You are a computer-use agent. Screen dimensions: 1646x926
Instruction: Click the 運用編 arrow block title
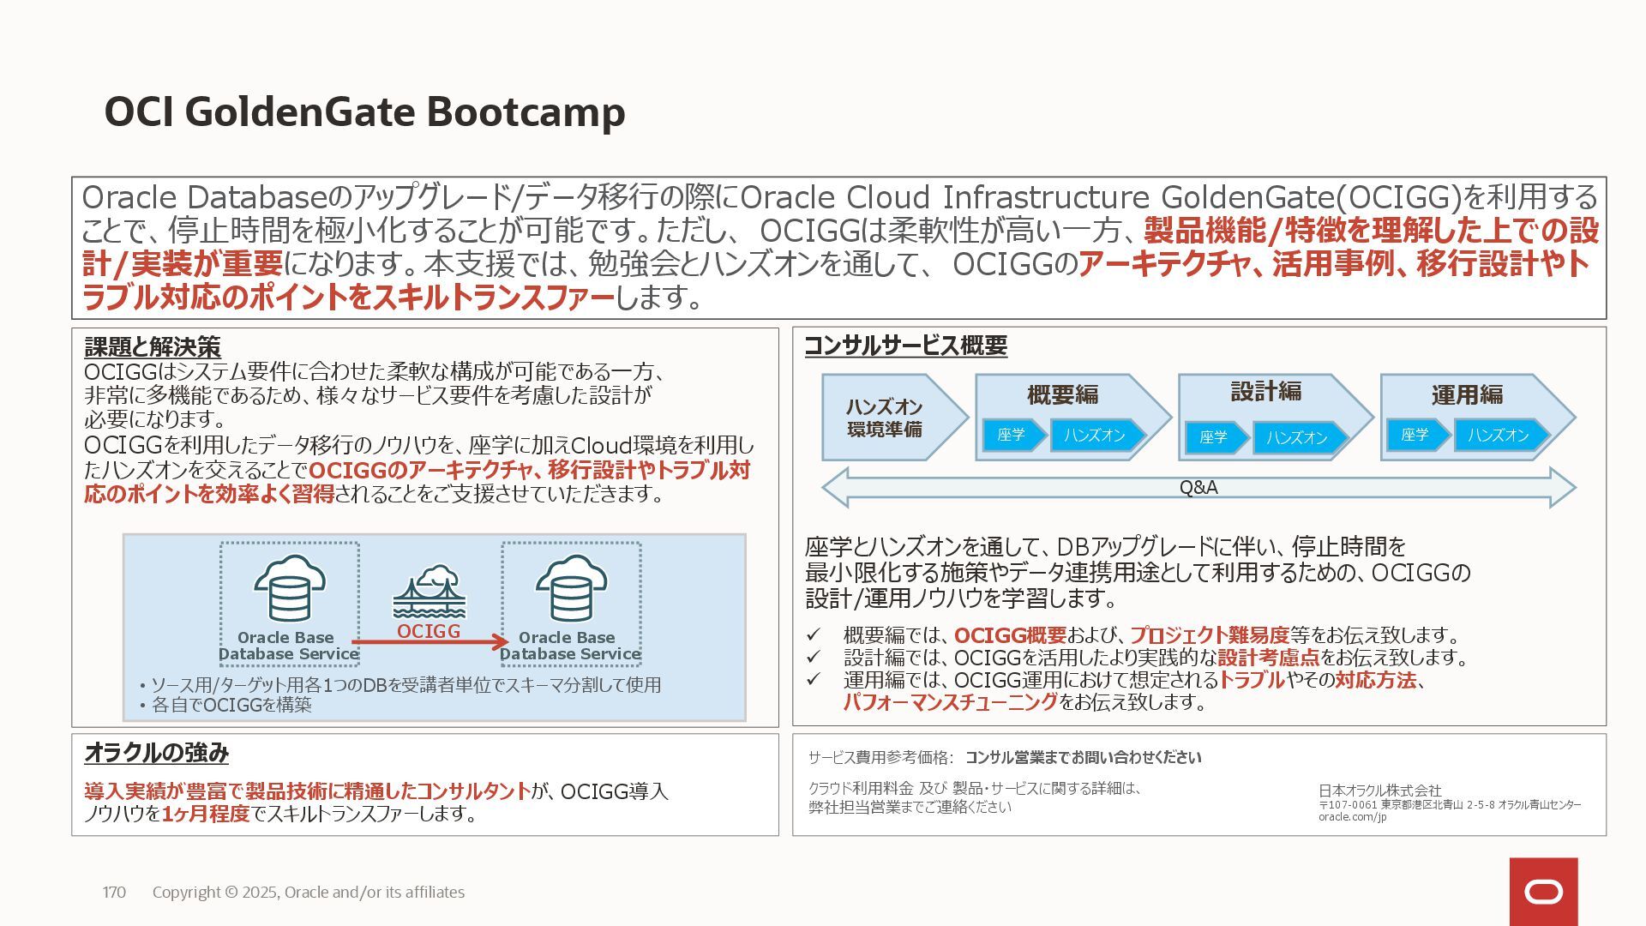(x=1467, y=395)
